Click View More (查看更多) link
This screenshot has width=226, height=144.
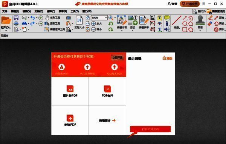(x=107, y=121)
